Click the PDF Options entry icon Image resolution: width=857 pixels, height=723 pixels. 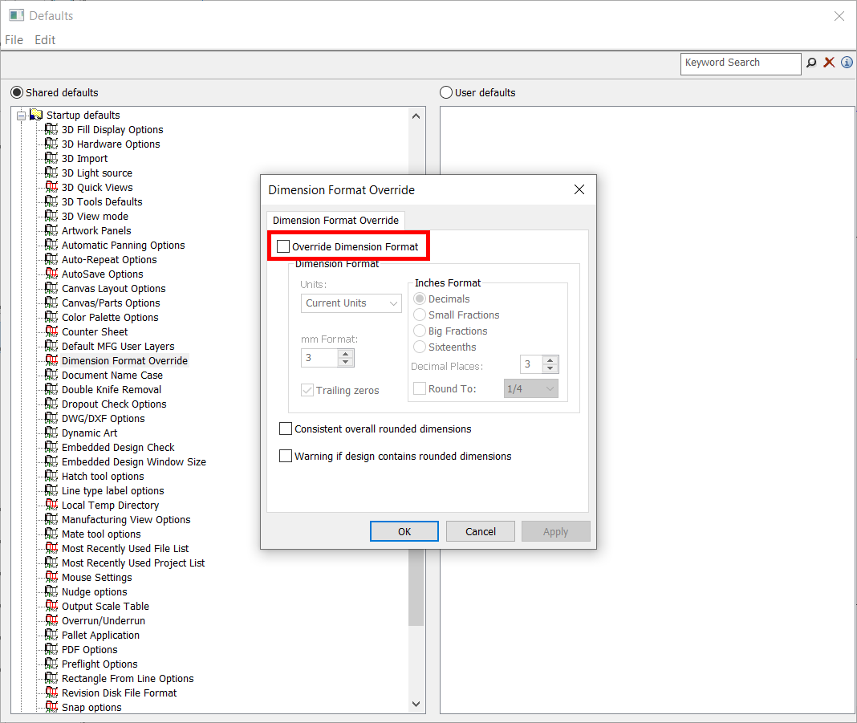point(51,649)
